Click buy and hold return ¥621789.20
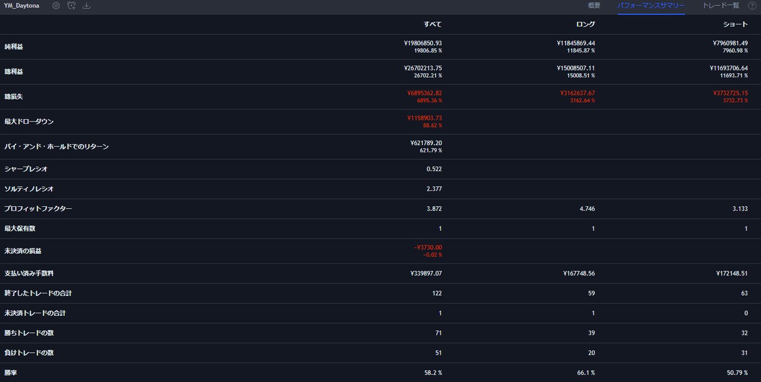 pos(426,143)
